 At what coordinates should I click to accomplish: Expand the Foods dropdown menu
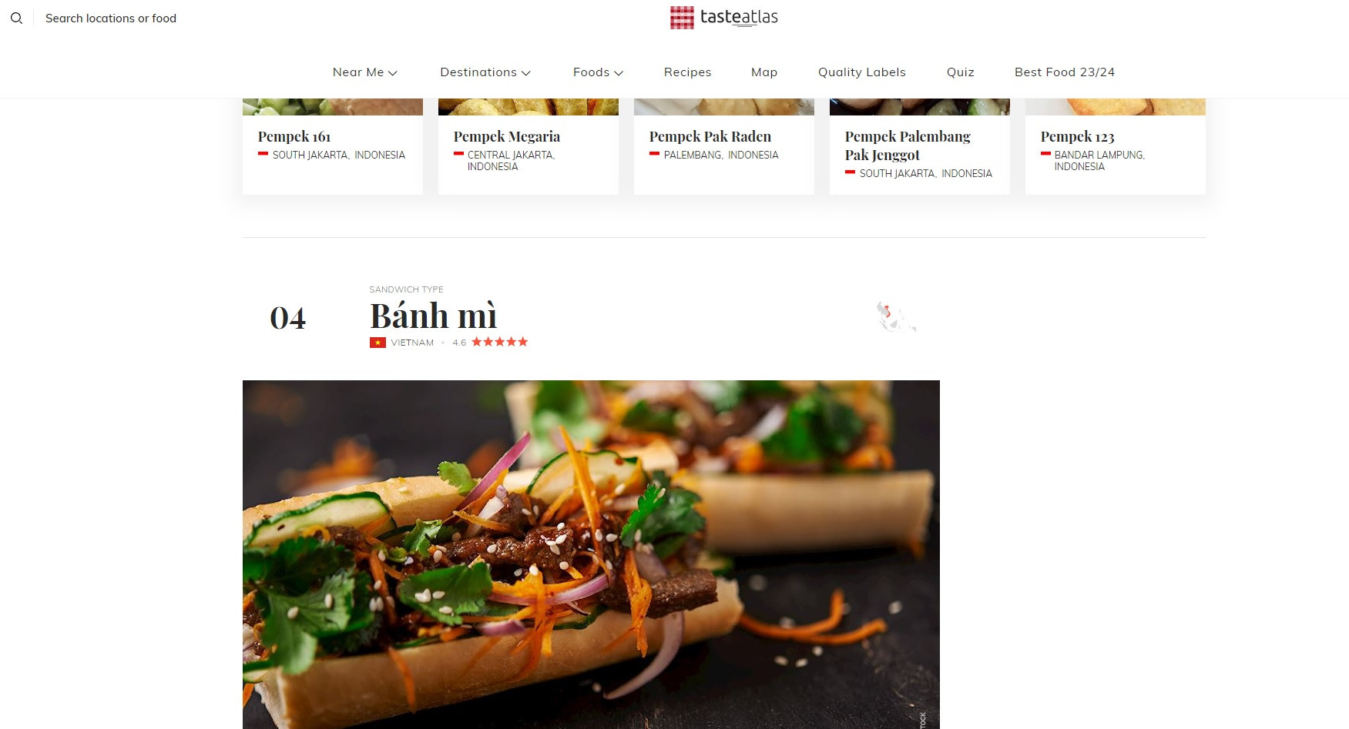[598, 72]
